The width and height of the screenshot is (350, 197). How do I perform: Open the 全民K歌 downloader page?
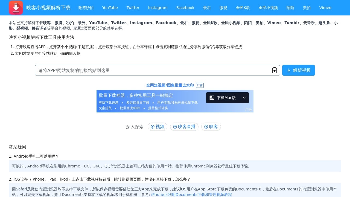coord(243,8)
